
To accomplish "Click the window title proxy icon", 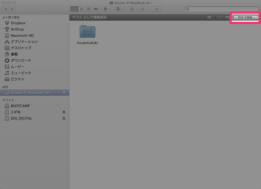I will pyautogui.click(x=111, y=3).
